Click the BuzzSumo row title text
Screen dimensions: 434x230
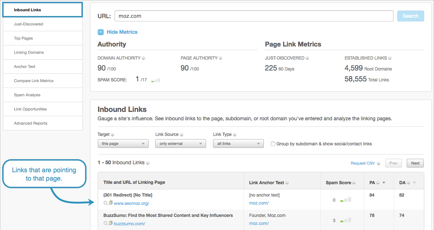(x=168, y=215)
